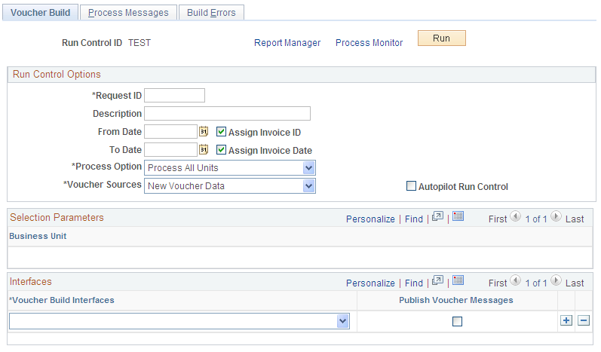This screenshot has height=352, width=601.
Task: Delete the Interfaces row with minus icon
Action: [x=584, y=320]
